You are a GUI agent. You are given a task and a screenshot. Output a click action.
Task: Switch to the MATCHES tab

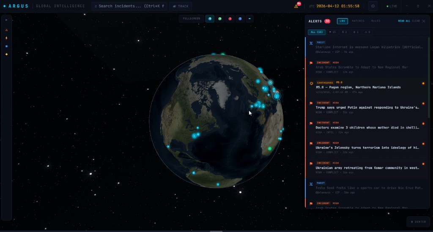[x=358, y=21]
